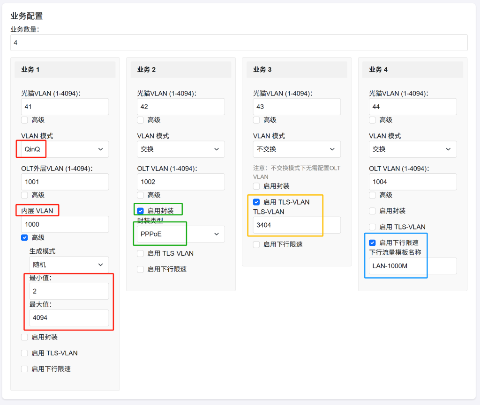Click 下行流量模板名称 field LAN-1000M
The width and height of the screenshot is (480, 405).
(412, 266)
